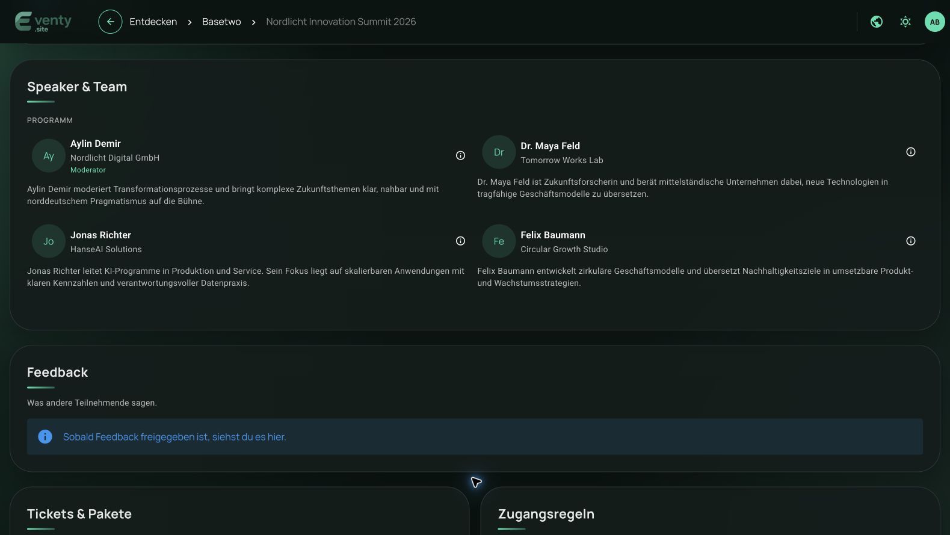Open Jonas Richter info icon
Viewport: 950px width, 535px height.
[x=460, y=241]
